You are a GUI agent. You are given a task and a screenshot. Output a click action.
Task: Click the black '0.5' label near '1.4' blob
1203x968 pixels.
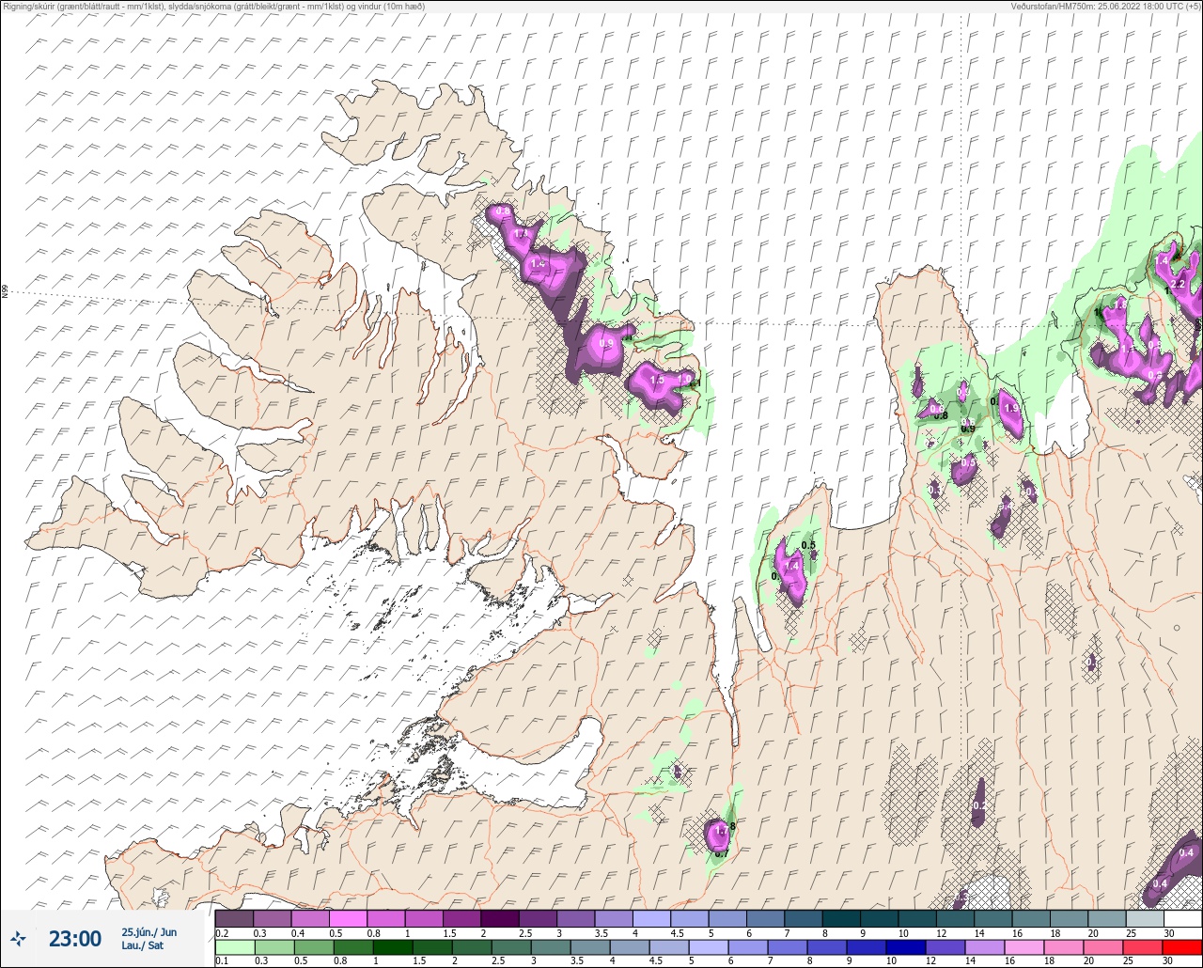tap(807, 546)
